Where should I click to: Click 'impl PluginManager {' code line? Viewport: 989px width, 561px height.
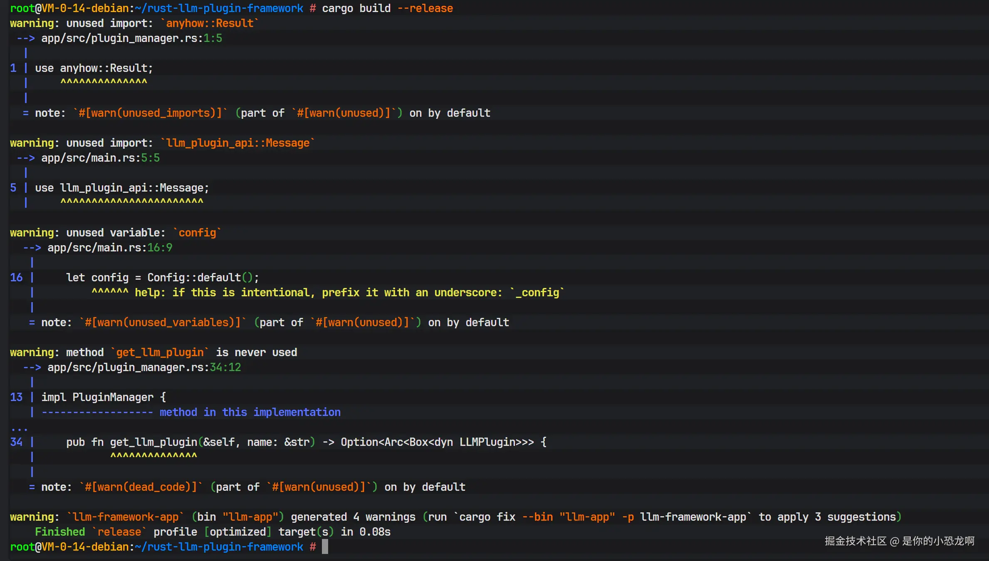click(104, 397)
